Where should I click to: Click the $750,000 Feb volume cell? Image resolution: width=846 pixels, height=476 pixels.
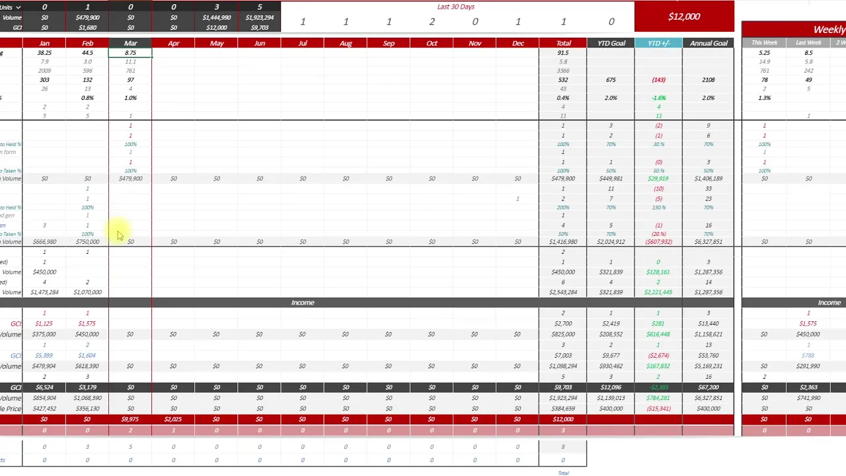coord(87,242)
